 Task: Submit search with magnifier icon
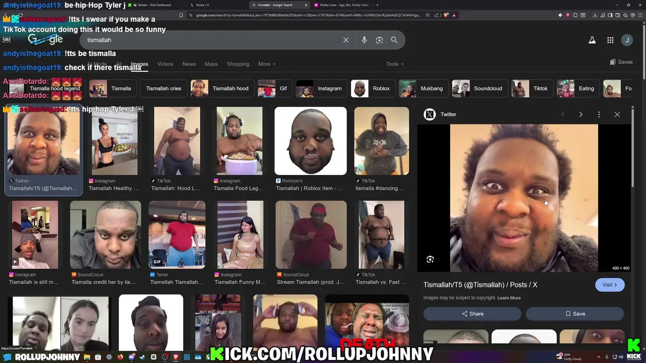pos(394,40)
